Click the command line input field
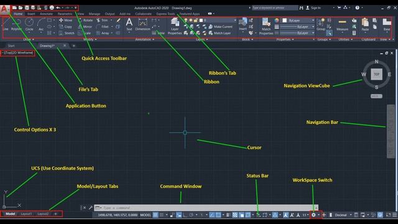 click(x=206, y=208)
